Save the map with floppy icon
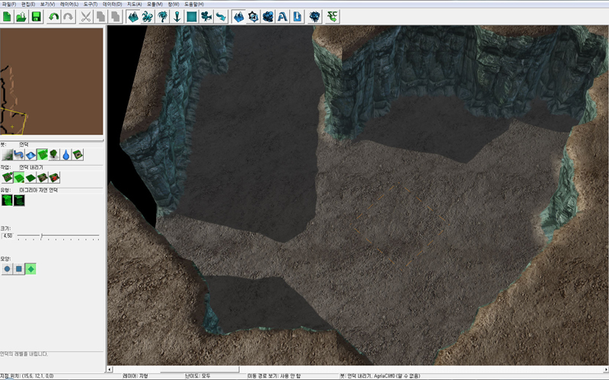 pyautogui.click(x=36, y=17)
